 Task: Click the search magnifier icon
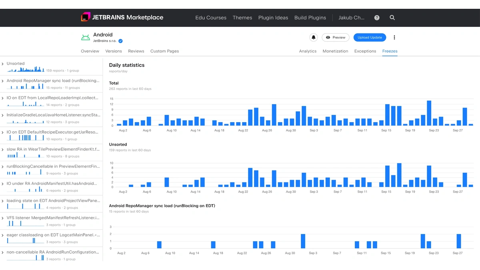[x=392, y=18]
